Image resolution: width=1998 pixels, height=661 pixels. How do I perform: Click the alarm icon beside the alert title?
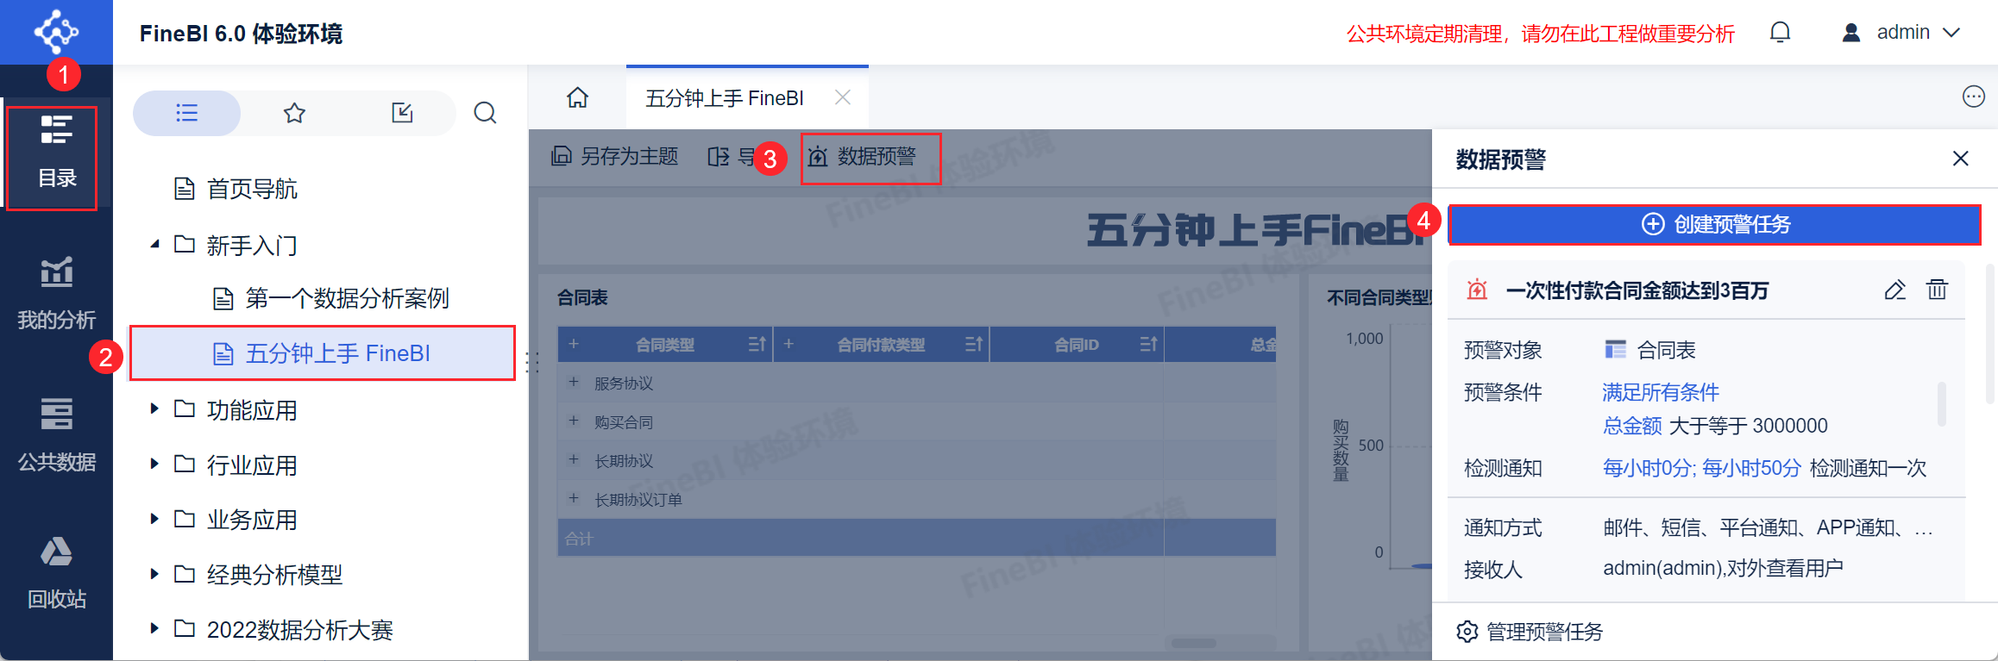click(x=1477, y=290)
